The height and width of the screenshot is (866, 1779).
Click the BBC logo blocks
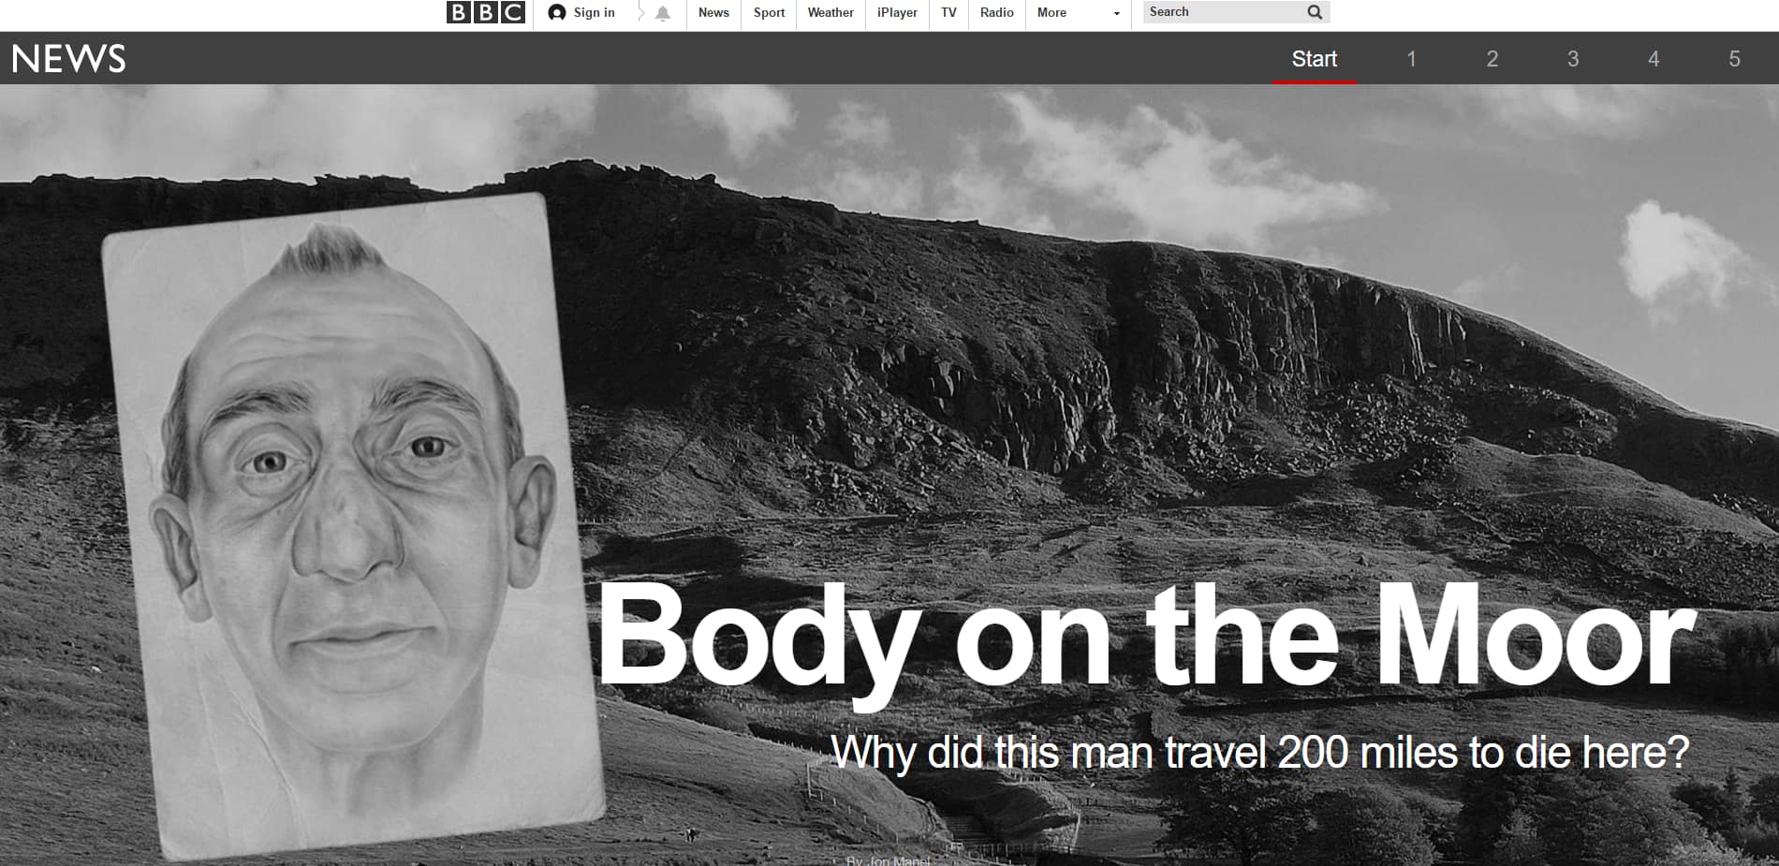[x=485, y=13]
